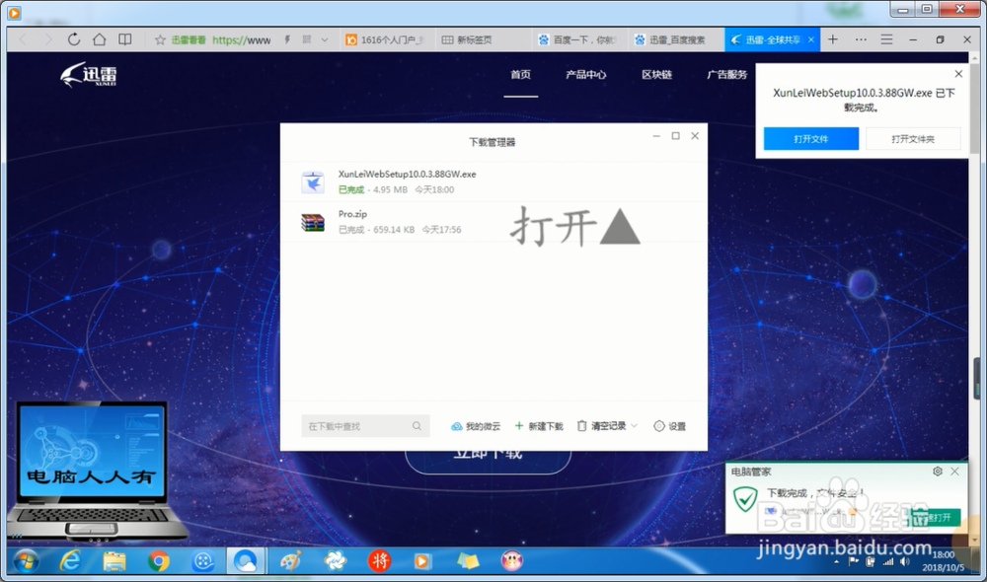The image size is (987, 582).
Task: Go to browser home page icon
Action: 100,39
